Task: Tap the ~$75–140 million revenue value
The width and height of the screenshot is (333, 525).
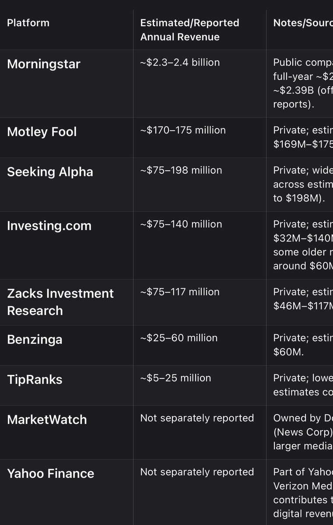Action: pos(181,224)
